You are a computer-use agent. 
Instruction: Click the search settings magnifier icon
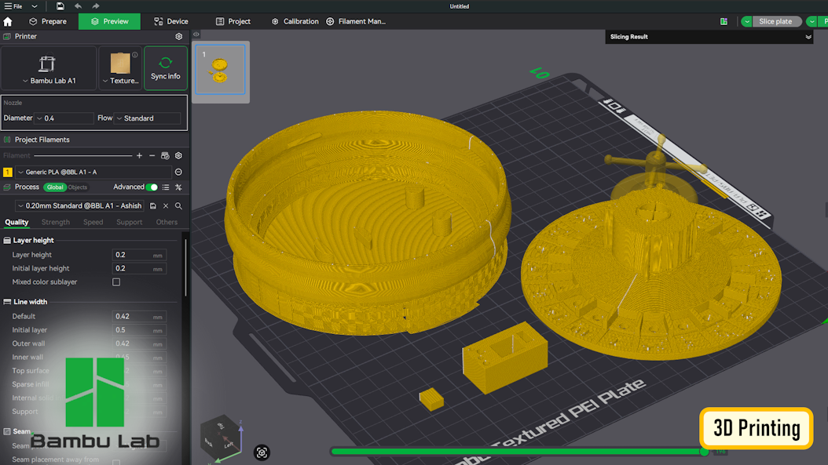click(178, 205)
